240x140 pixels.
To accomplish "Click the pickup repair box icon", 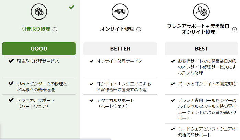I will (x=39, y=12).
